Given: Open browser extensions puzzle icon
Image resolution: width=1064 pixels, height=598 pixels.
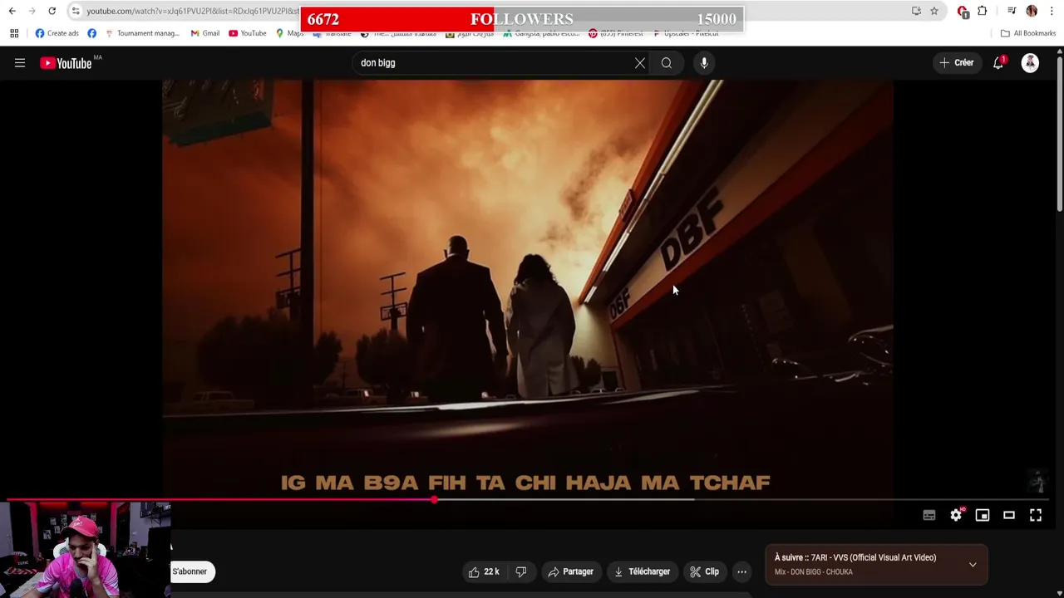Looking at the screenshot, I should 983,11.
